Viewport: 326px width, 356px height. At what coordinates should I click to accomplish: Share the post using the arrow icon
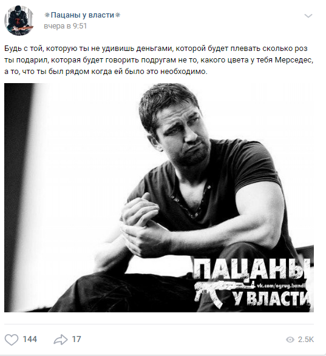coord(61,340)
